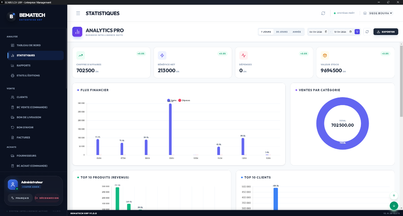This screenshot has height=216, width=403.
Task: Apply the purple date filter icon
Action: pos(357,31)
